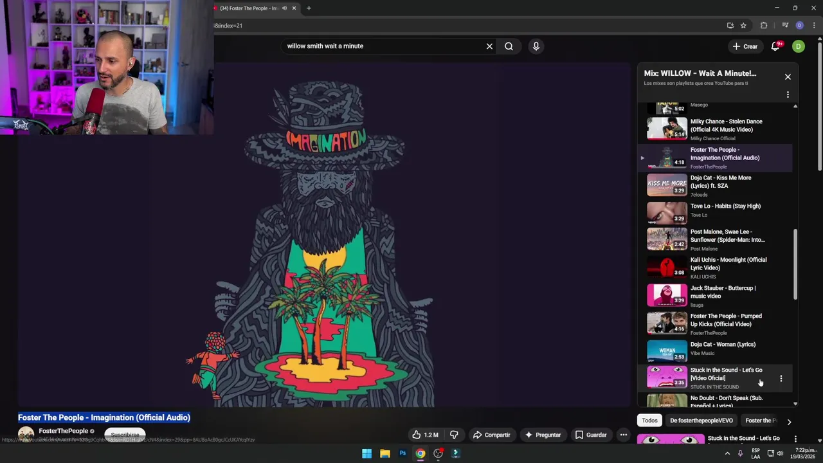Close the Foster The People browser tab
This screenshot has width=823, height=463.
coord(294,8)
